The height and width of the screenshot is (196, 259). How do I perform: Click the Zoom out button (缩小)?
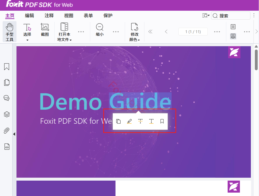[100, 30]
